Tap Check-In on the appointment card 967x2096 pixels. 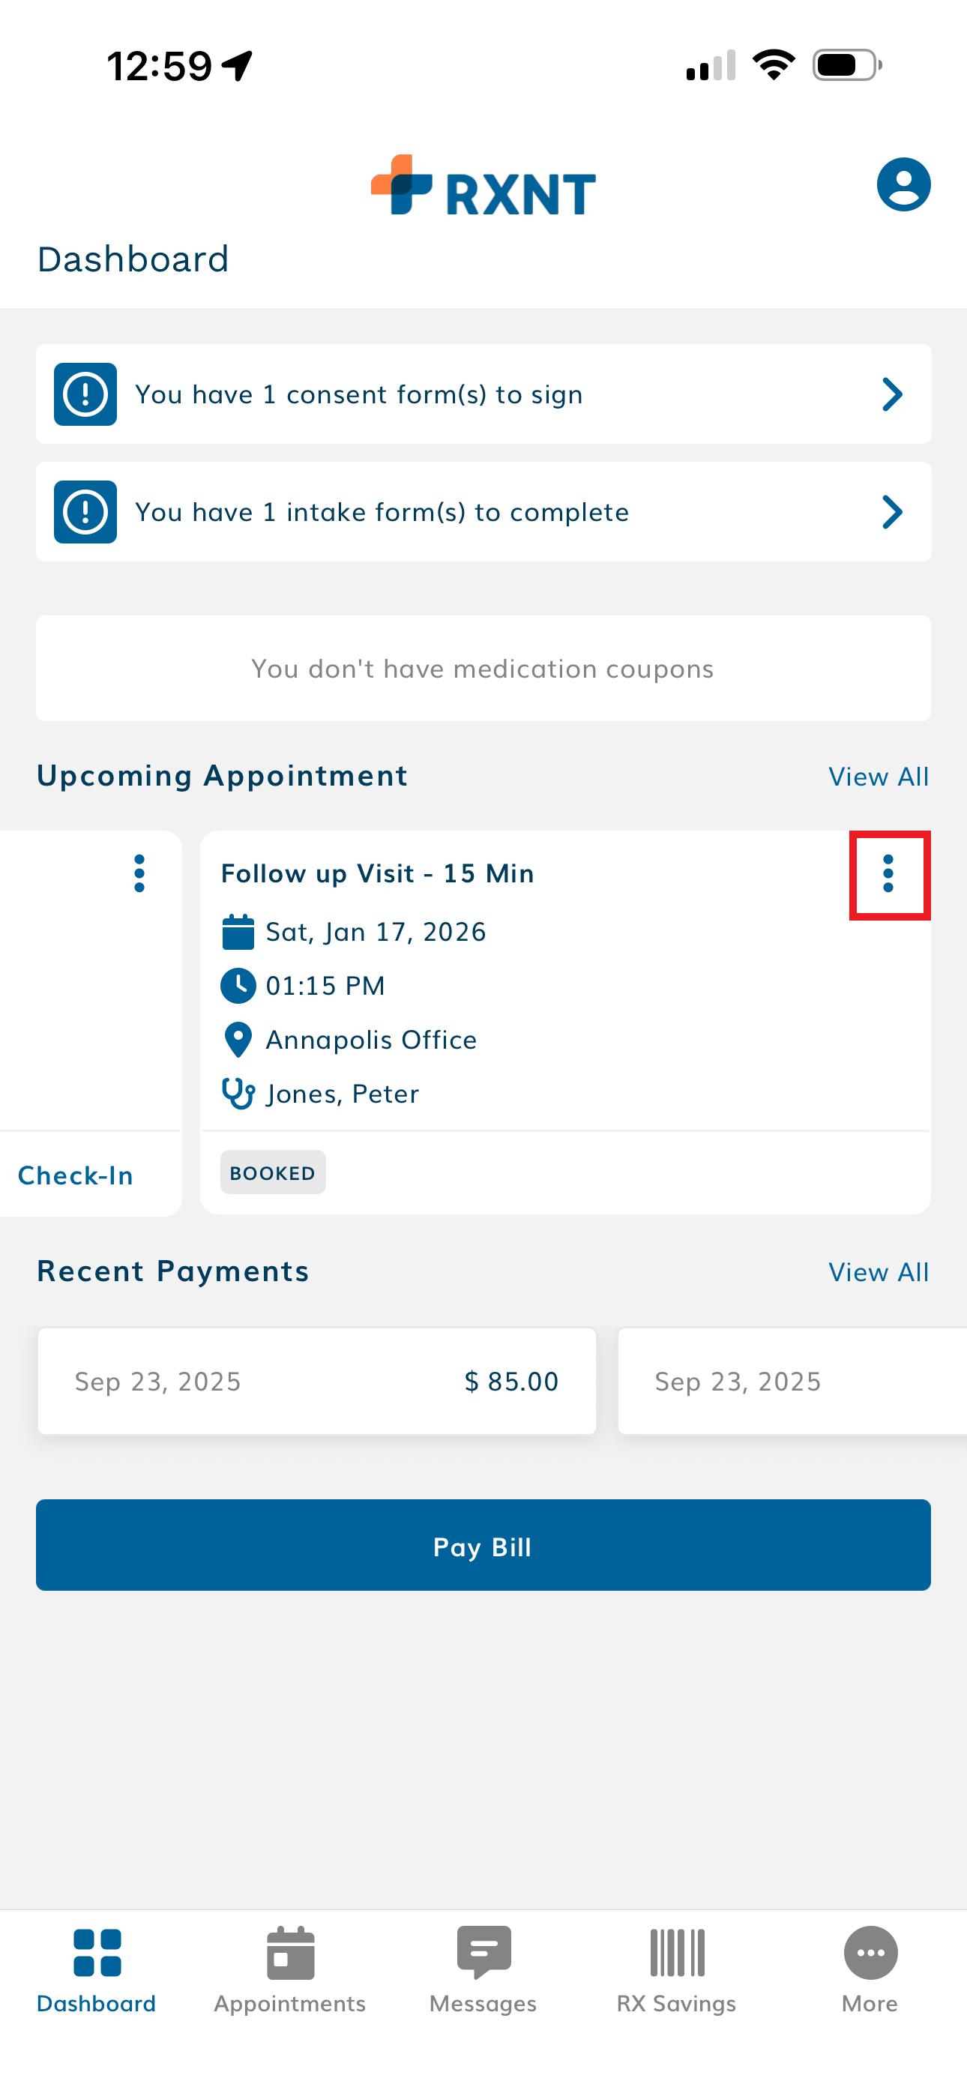pos(75,1175)
